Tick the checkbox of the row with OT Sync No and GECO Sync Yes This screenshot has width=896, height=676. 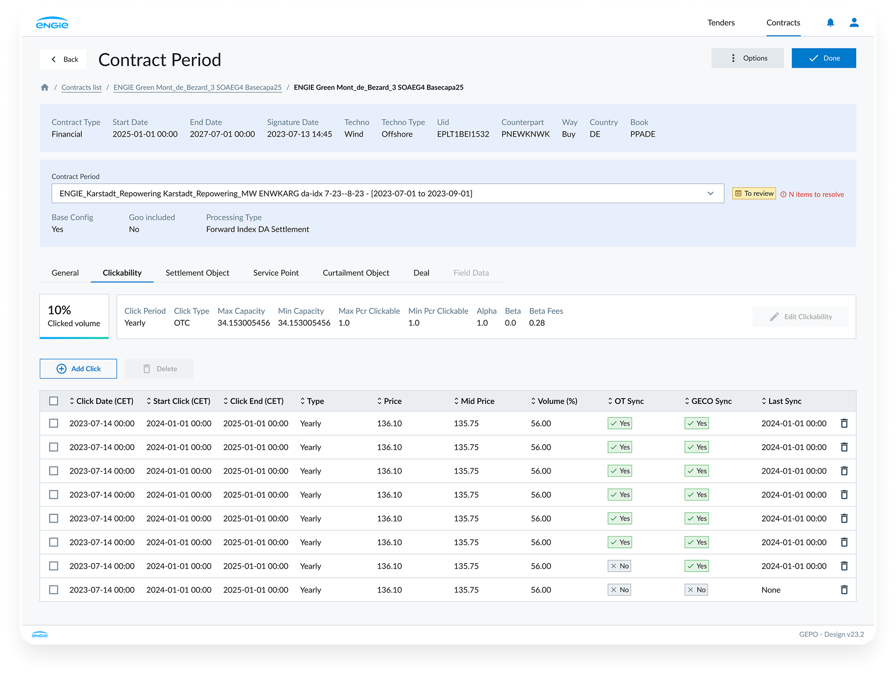[54, 566]
